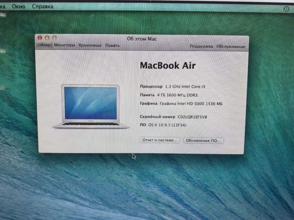Viewport: 294px width, 220px height.
Task: Click the Time Machine icon in menu bar
Action: click(x=286, y=9)
